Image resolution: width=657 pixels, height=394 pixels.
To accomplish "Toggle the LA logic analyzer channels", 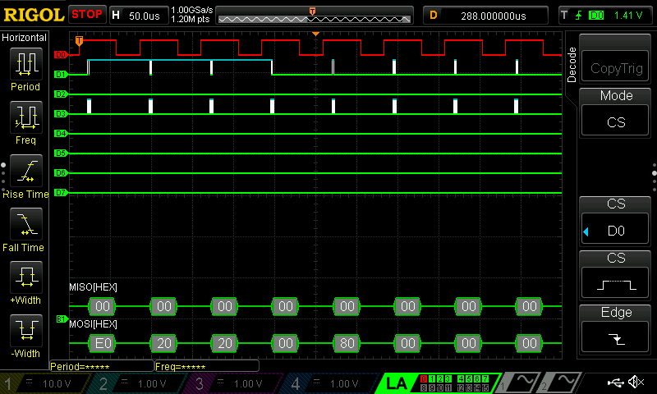I will pos(396,383).
